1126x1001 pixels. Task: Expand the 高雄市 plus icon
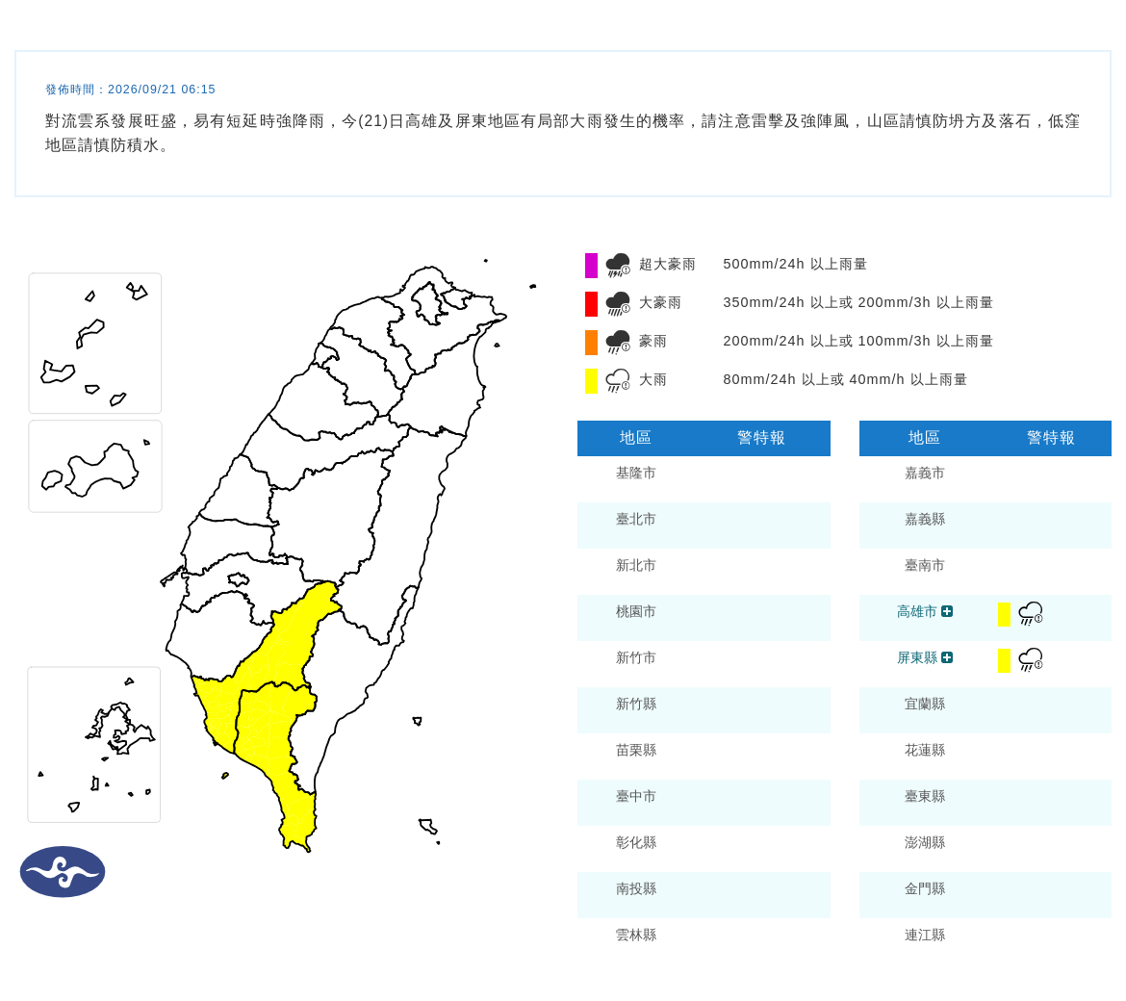(947, 611)
